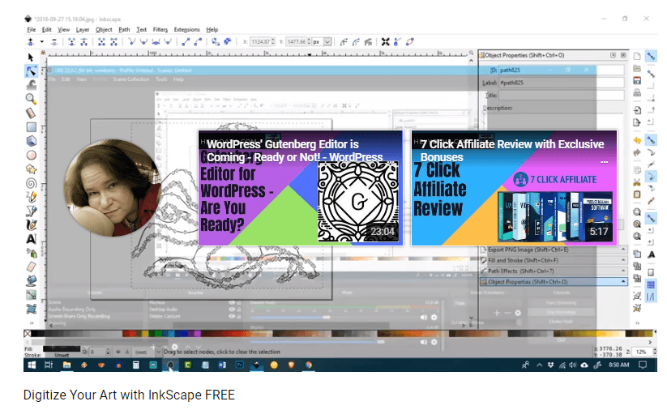Click the Undo arrow icon
This screenshot has width=667, height=410.
(x=637, y=140)
